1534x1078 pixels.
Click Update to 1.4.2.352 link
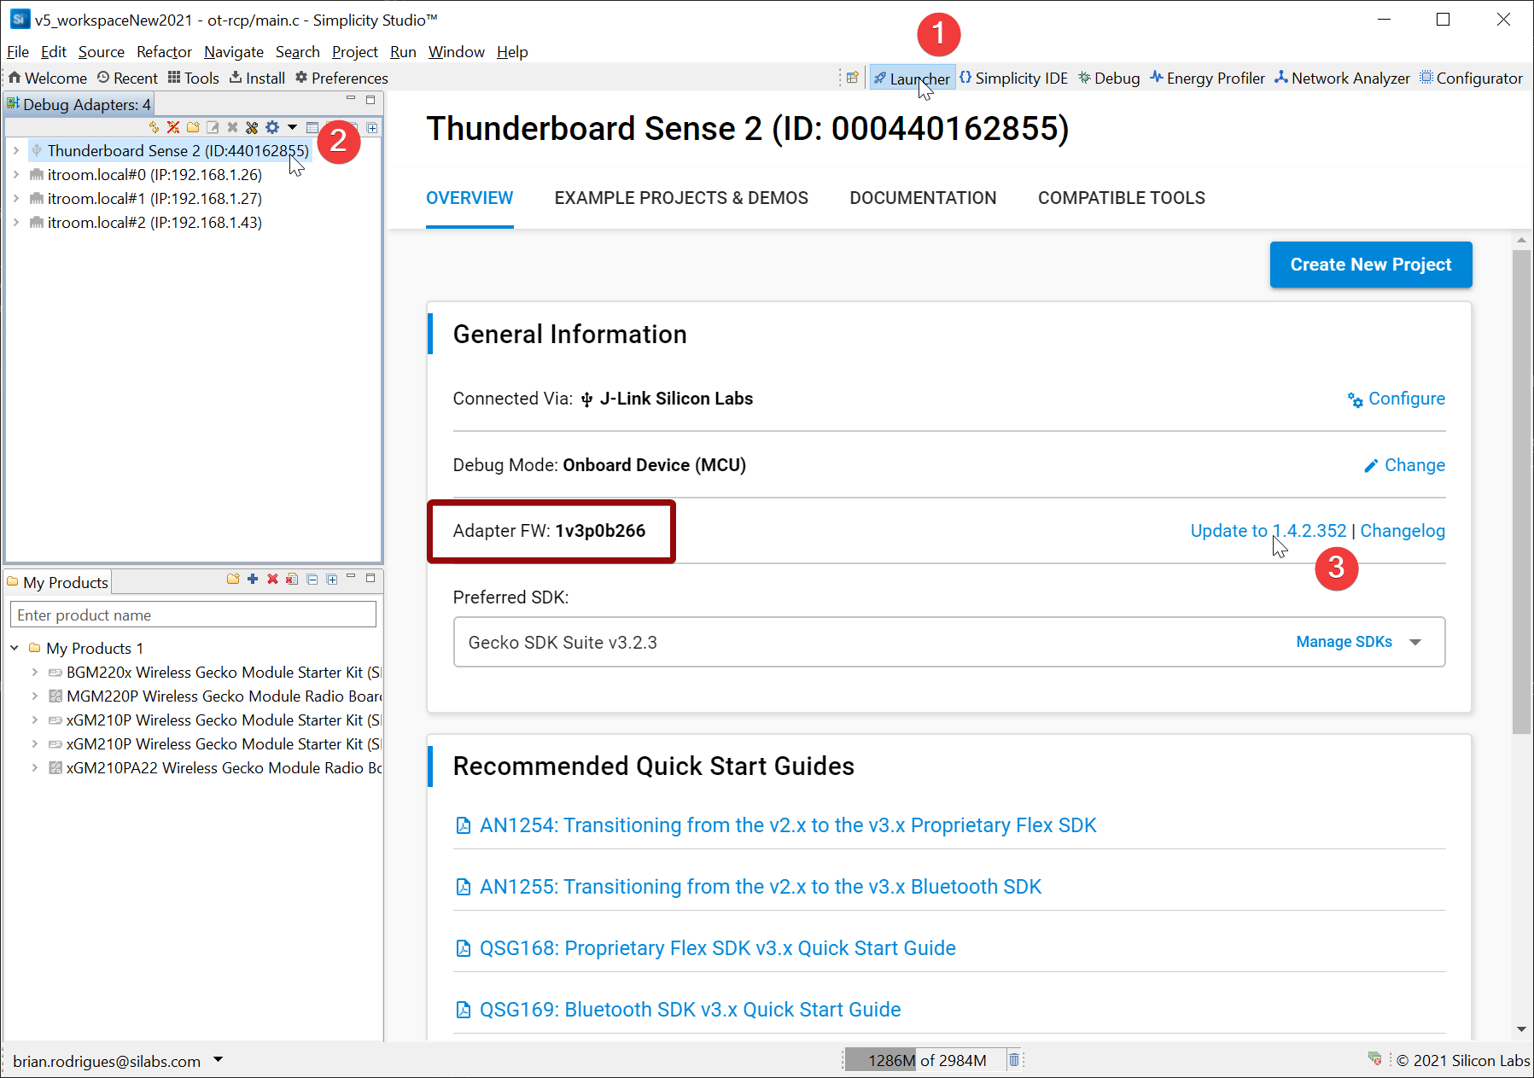(1268, 531)
